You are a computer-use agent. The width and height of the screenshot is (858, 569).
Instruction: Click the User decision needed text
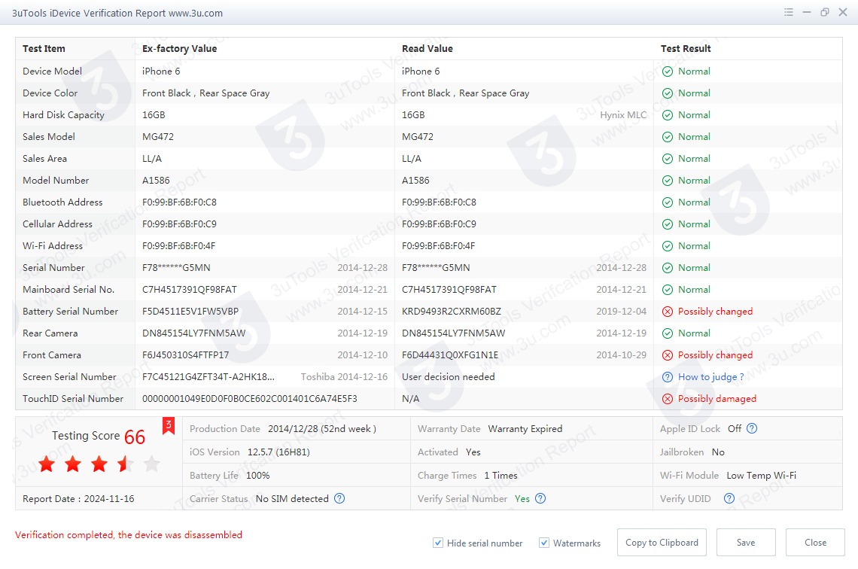pos(448,377)
